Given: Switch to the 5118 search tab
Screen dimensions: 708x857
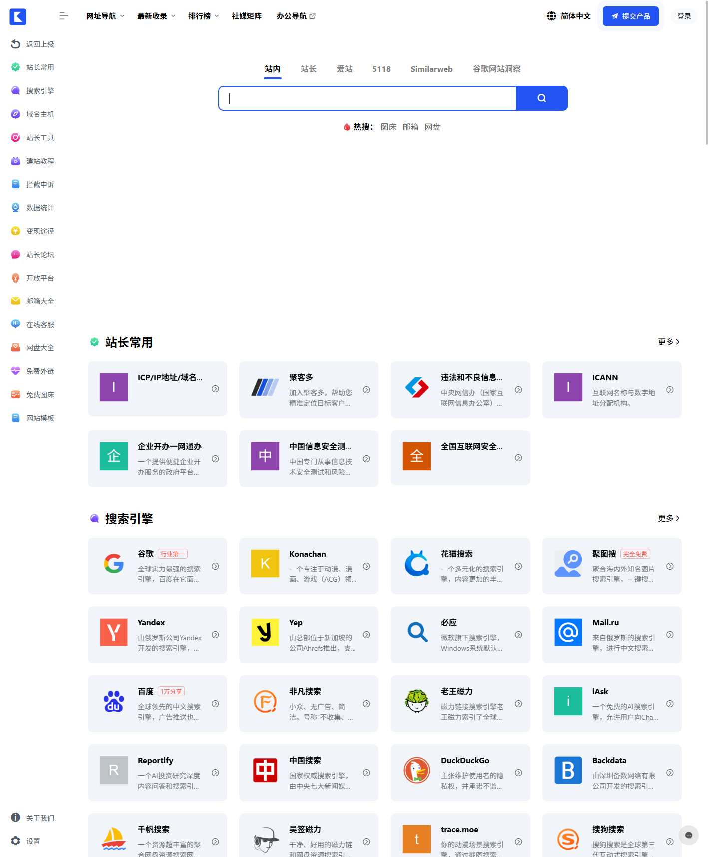Looking at the screenshot, I should pos(381,69).
